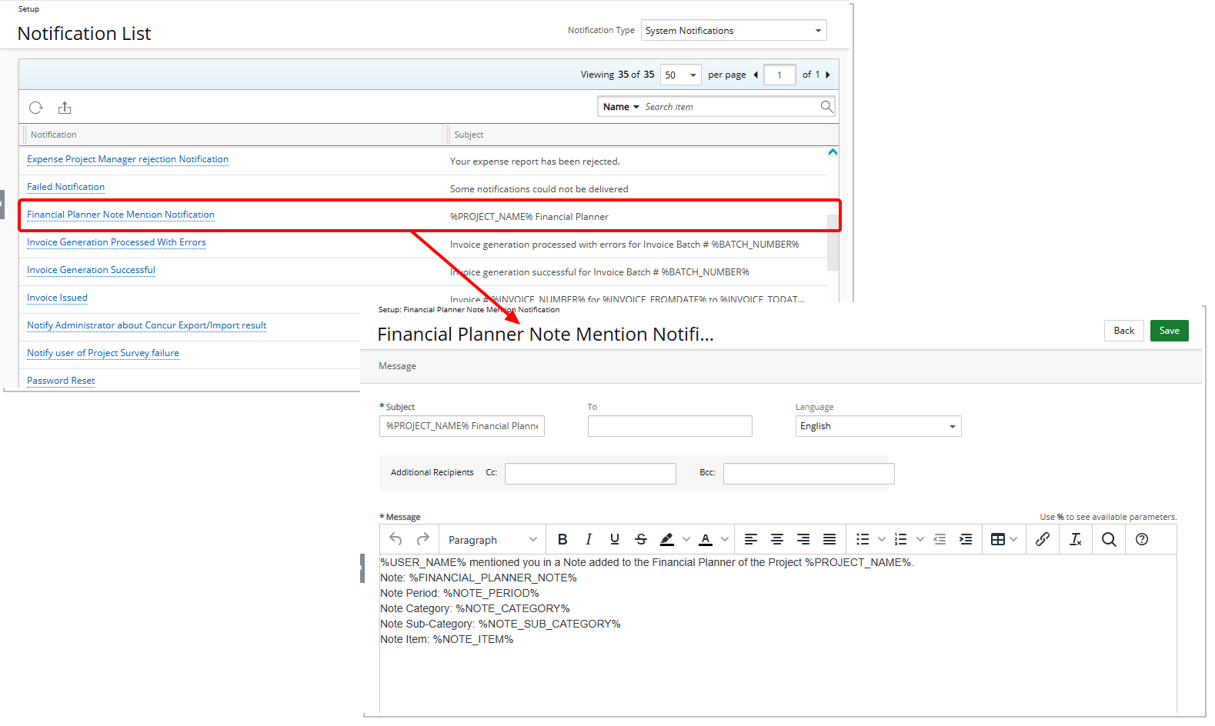The image size is (1215, 726).
Task: Insert table in message
Action: tap(998, 539)
